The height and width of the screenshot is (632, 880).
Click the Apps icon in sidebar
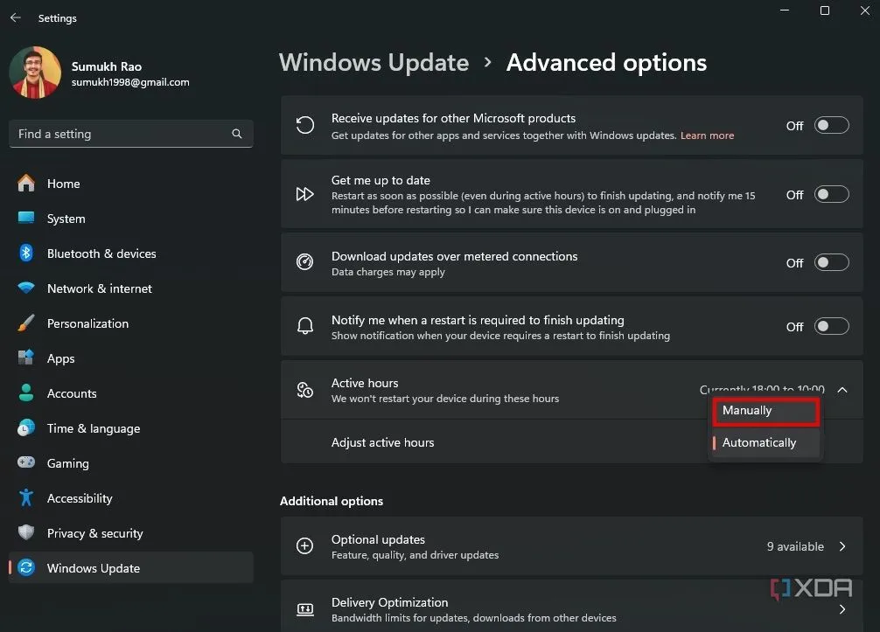[x=26, y=358]
